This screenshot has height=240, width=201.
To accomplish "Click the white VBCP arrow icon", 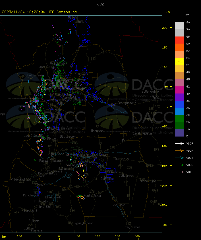I will pos(179,143).
